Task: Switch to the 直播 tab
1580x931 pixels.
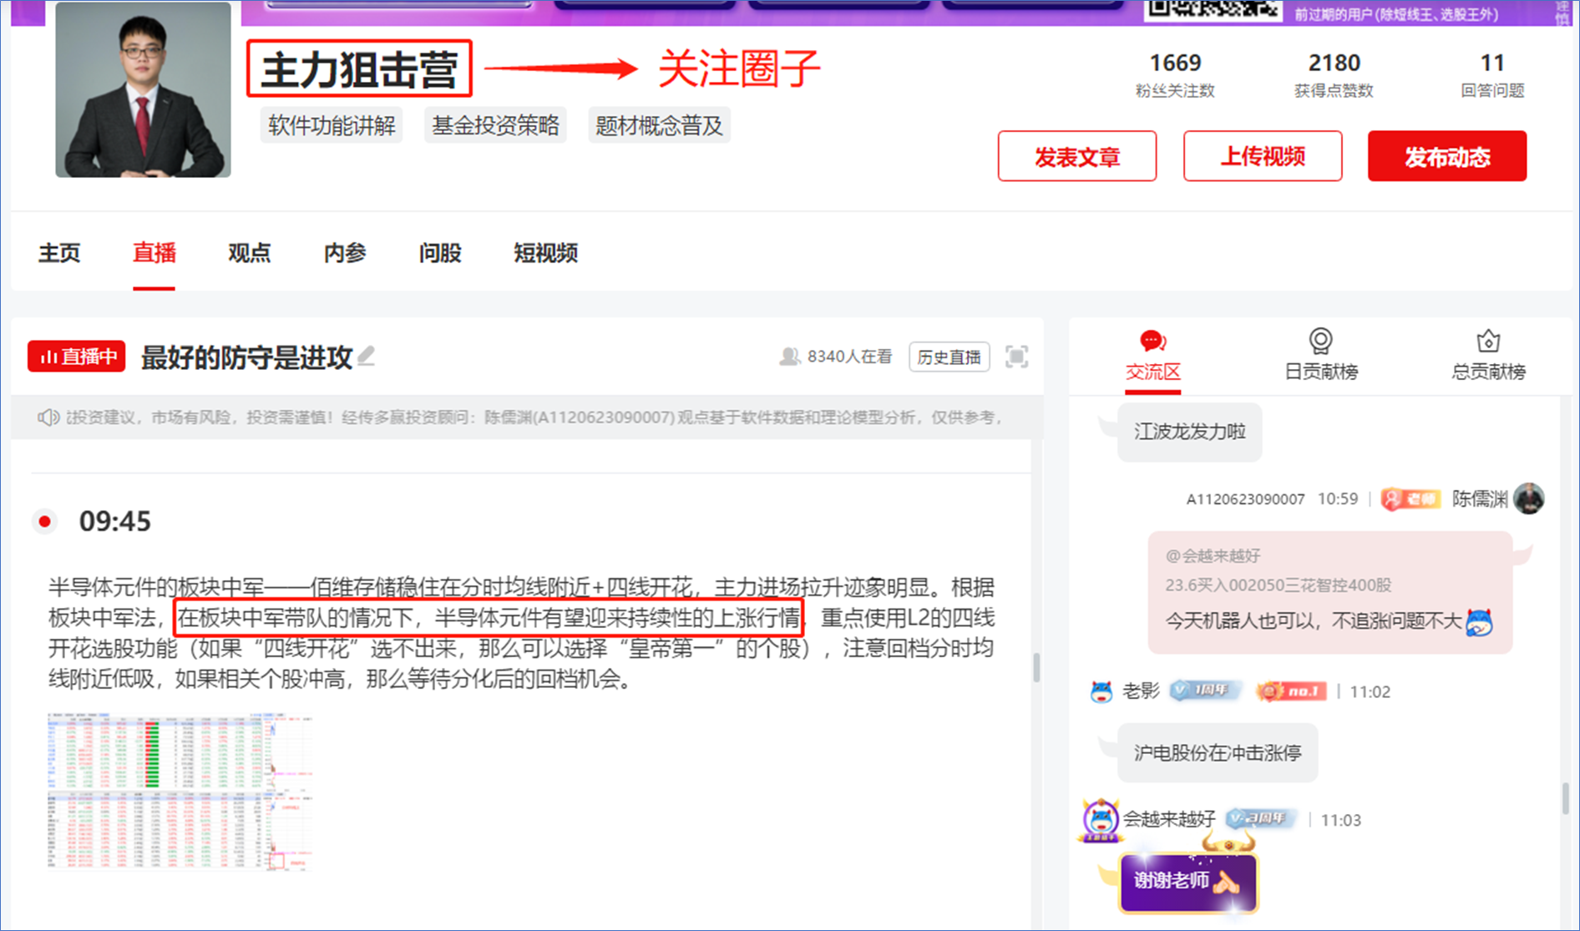Action: [x=154, y=253]
